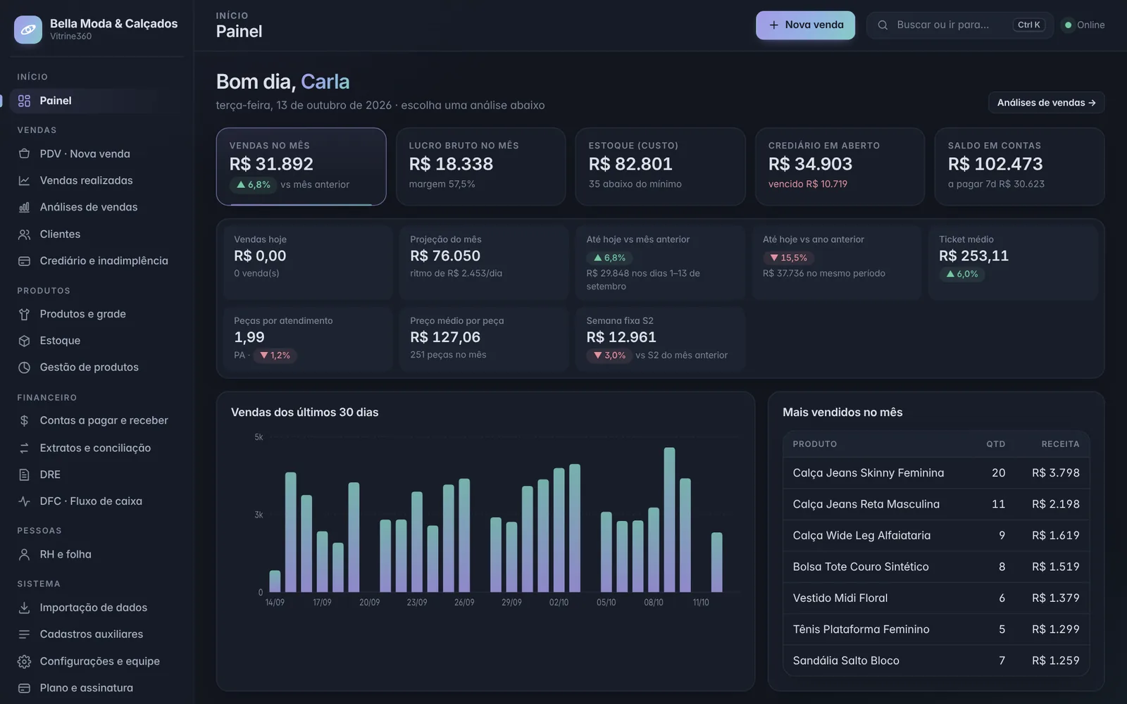Select the Estoque box icon
Viewport: 1127px width, 704px height.
[24, 341]
